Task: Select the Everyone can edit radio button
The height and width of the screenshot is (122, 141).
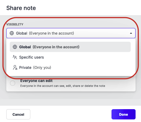Action: tap(13, 83)
